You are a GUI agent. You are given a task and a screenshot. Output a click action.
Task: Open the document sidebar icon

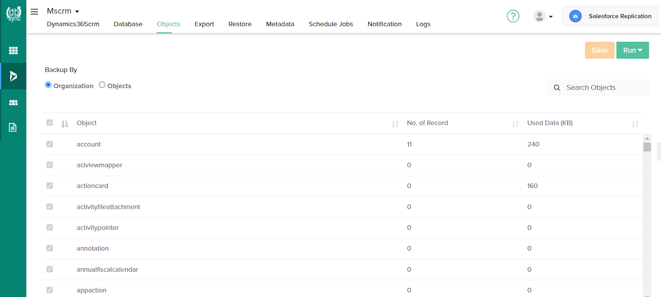(13, 127)
